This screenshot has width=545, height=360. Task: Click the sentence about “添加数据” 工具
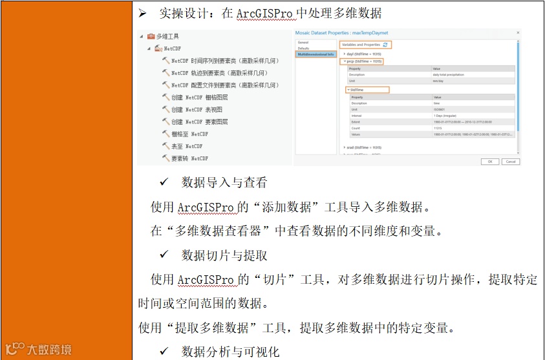(x=290, y=207)
